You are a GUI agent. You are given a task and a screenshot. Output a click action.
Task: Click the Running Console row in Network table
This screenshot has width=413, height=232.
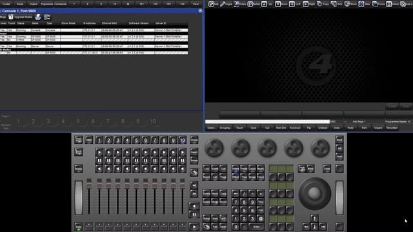94,30
